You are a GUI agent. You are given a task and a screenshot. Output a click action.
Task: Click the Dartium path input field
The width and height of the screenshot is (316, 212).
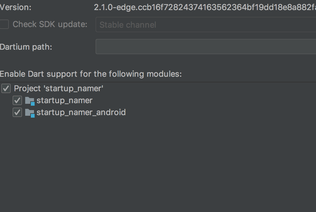click(205, 47)
